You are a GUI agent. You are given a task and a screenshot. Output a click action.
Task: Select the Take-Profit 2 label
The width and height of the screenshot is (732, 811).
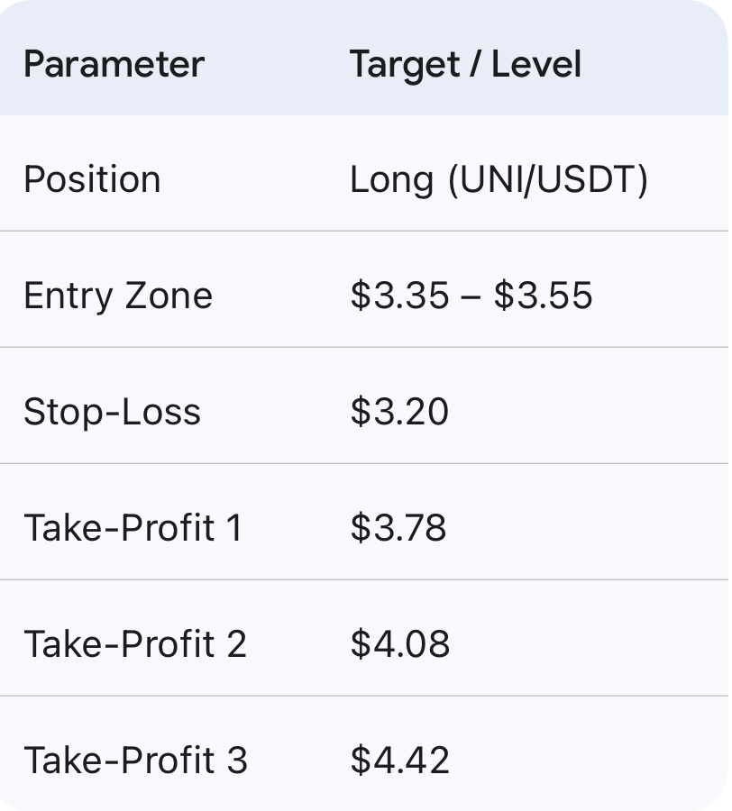[x=135, y=644]
